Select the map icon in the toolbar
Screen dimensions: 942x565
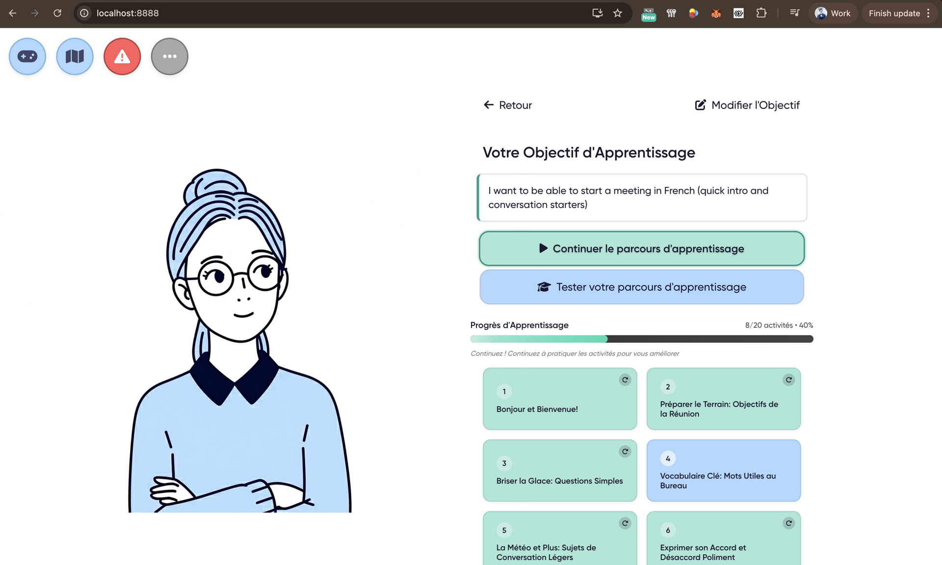(x=75, y=56)
